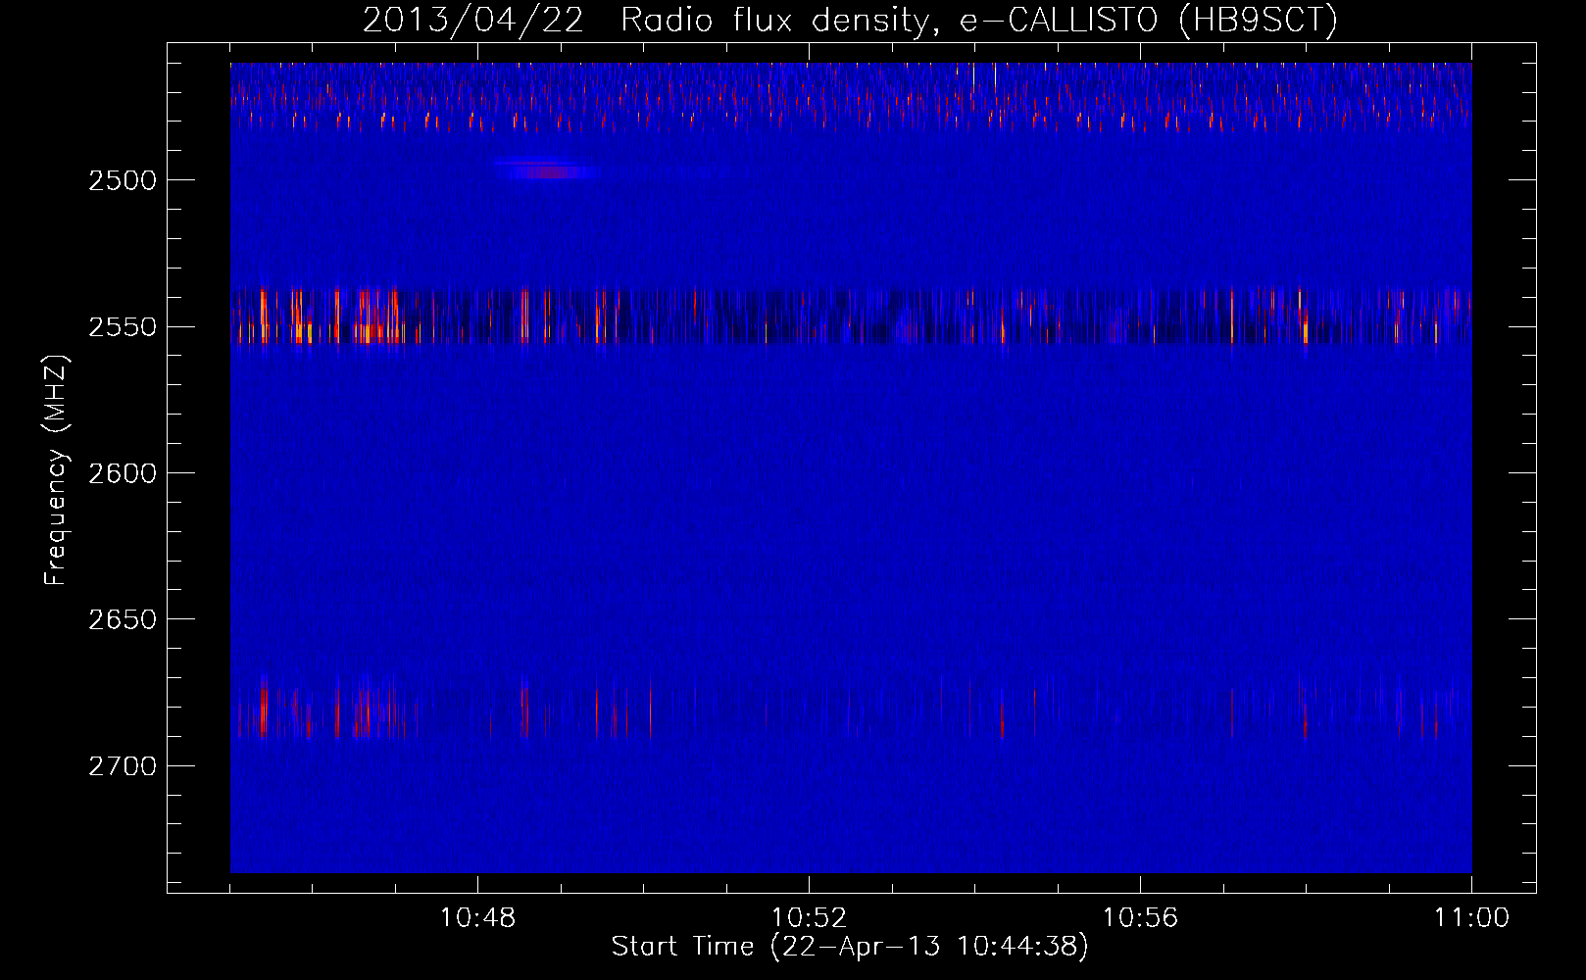This screenshot has height=980, width=1586.
Task: Click the 2550 frequency tick label
Action: pyautogui.click(x=123, y=326)
